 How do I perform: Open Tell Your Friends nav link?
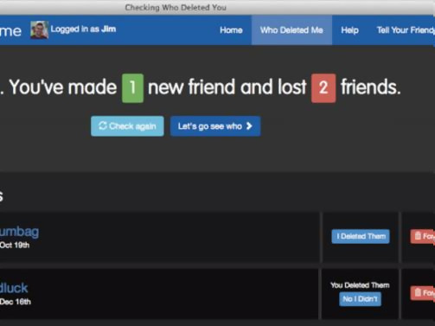[x=406, y=30]
